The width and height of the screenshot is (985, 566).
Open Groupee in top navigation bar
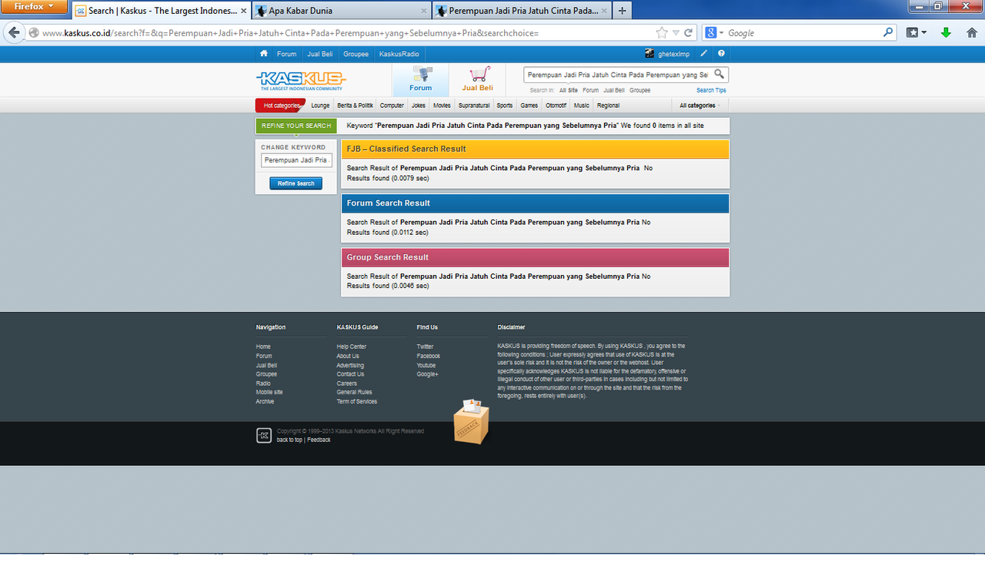356,54
